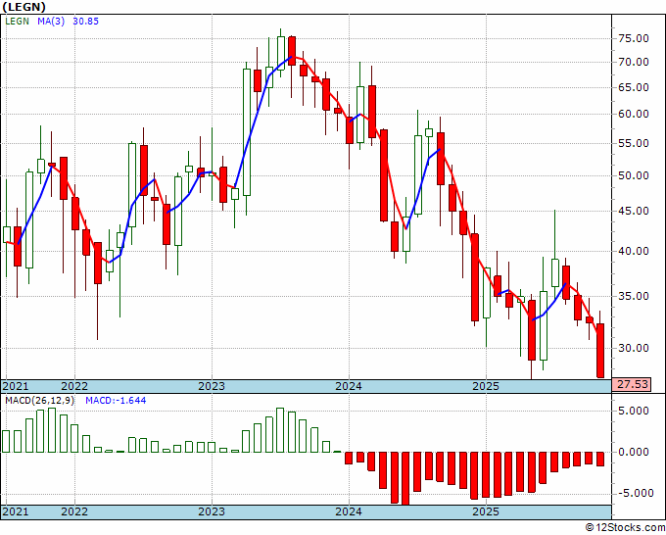
Task: Click the 0.000 MACD axis label
Action: point(634,452)
